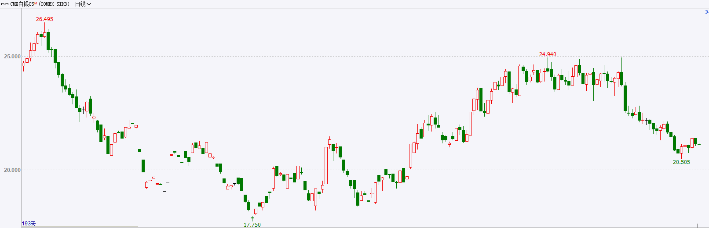The width and height of the screenshot is (709, 228).
Task: Click the 24.940 peak price label
Action: point(548,54)
